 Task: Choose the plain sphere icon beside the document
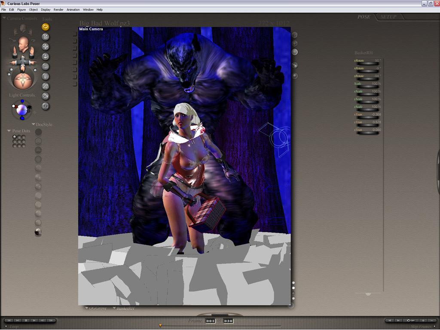[295, 52]
